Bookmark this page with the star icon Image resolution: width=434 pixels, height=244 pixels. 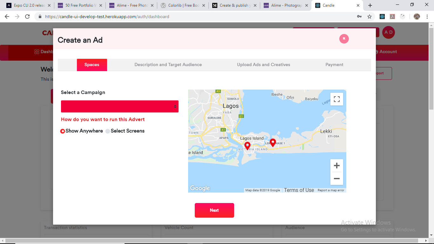[x=369, y=17]
